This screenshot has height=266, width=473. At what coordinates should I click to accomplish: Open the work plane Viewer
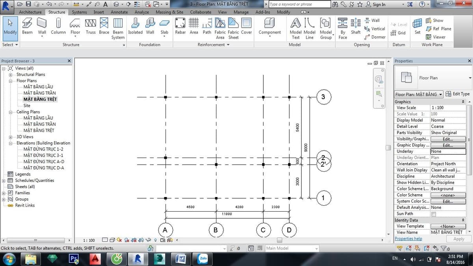(436, 37)
